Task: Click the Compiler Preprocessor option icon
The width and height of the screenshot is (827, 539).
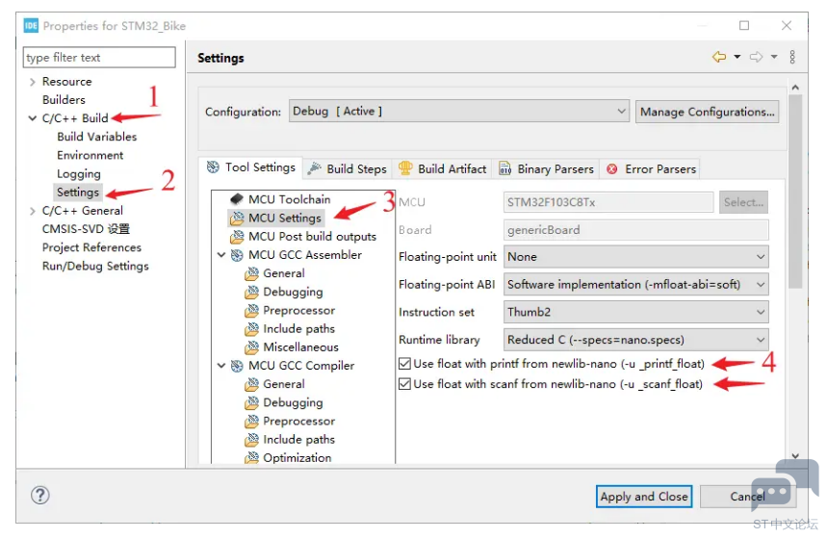Action: (252, 421)
